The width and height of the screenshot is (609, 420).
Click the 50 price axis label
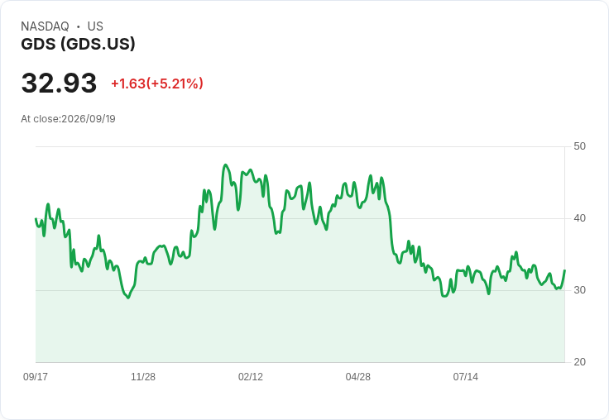pyautogui.click(x=579, y=146)
